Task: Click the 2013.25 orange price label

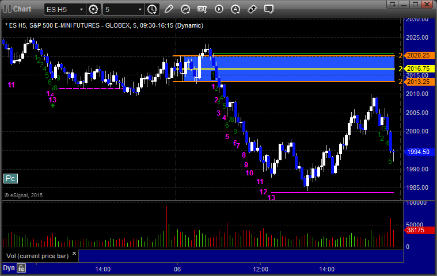Action: click(x=419, y=82)
